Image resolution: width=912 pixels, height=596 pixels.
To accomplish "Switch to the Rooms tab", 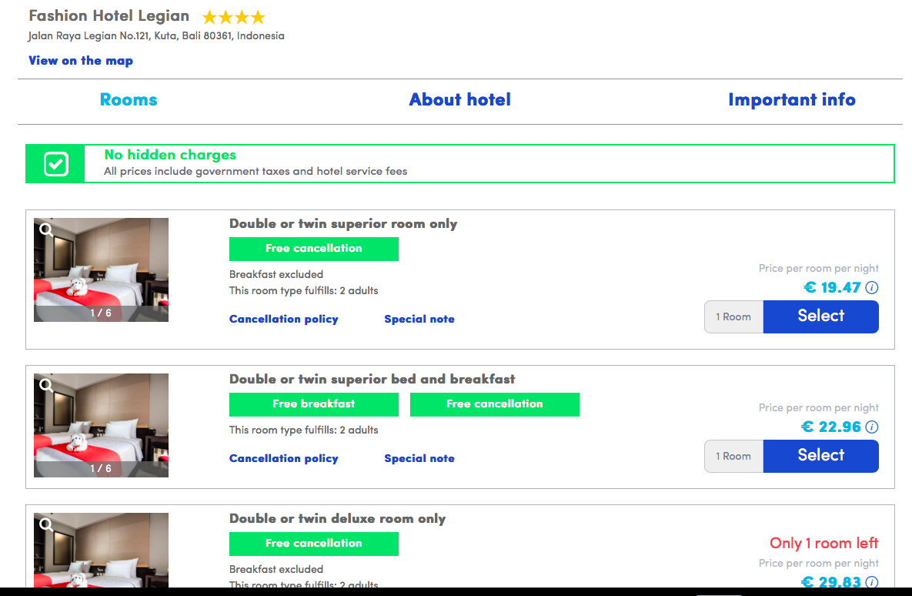I will click(129, 100).
